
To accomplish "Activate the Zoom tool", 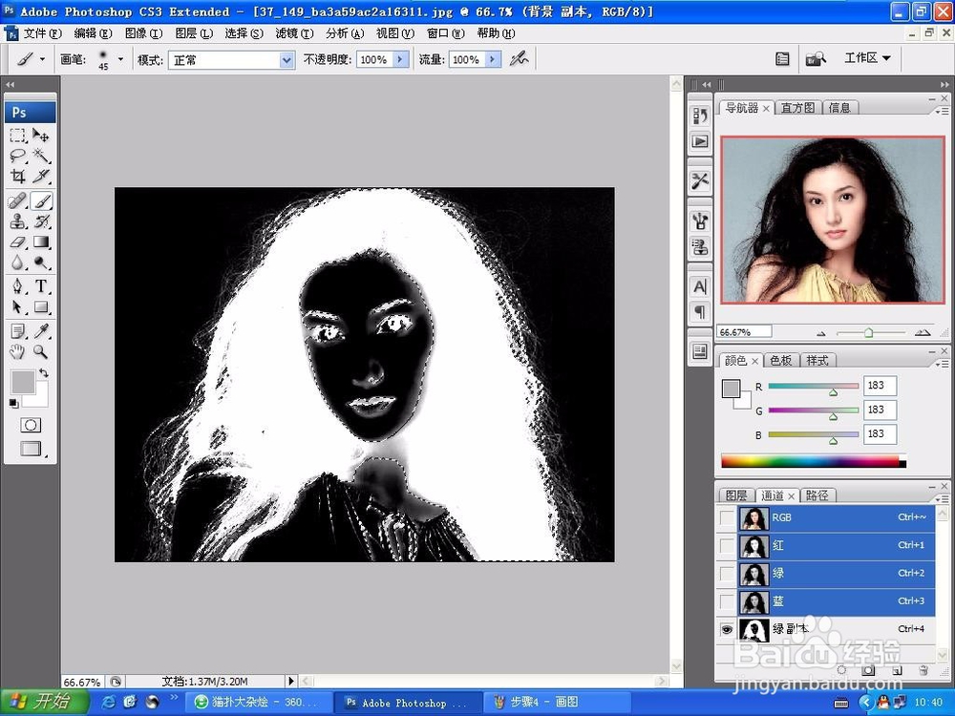I will tap(38, 351).
